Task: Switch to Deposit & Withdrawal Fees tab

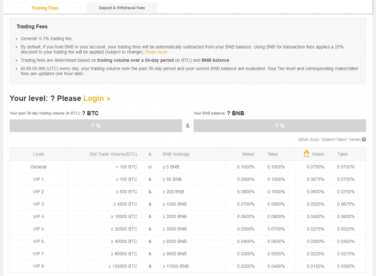Action: click(122, 8)
